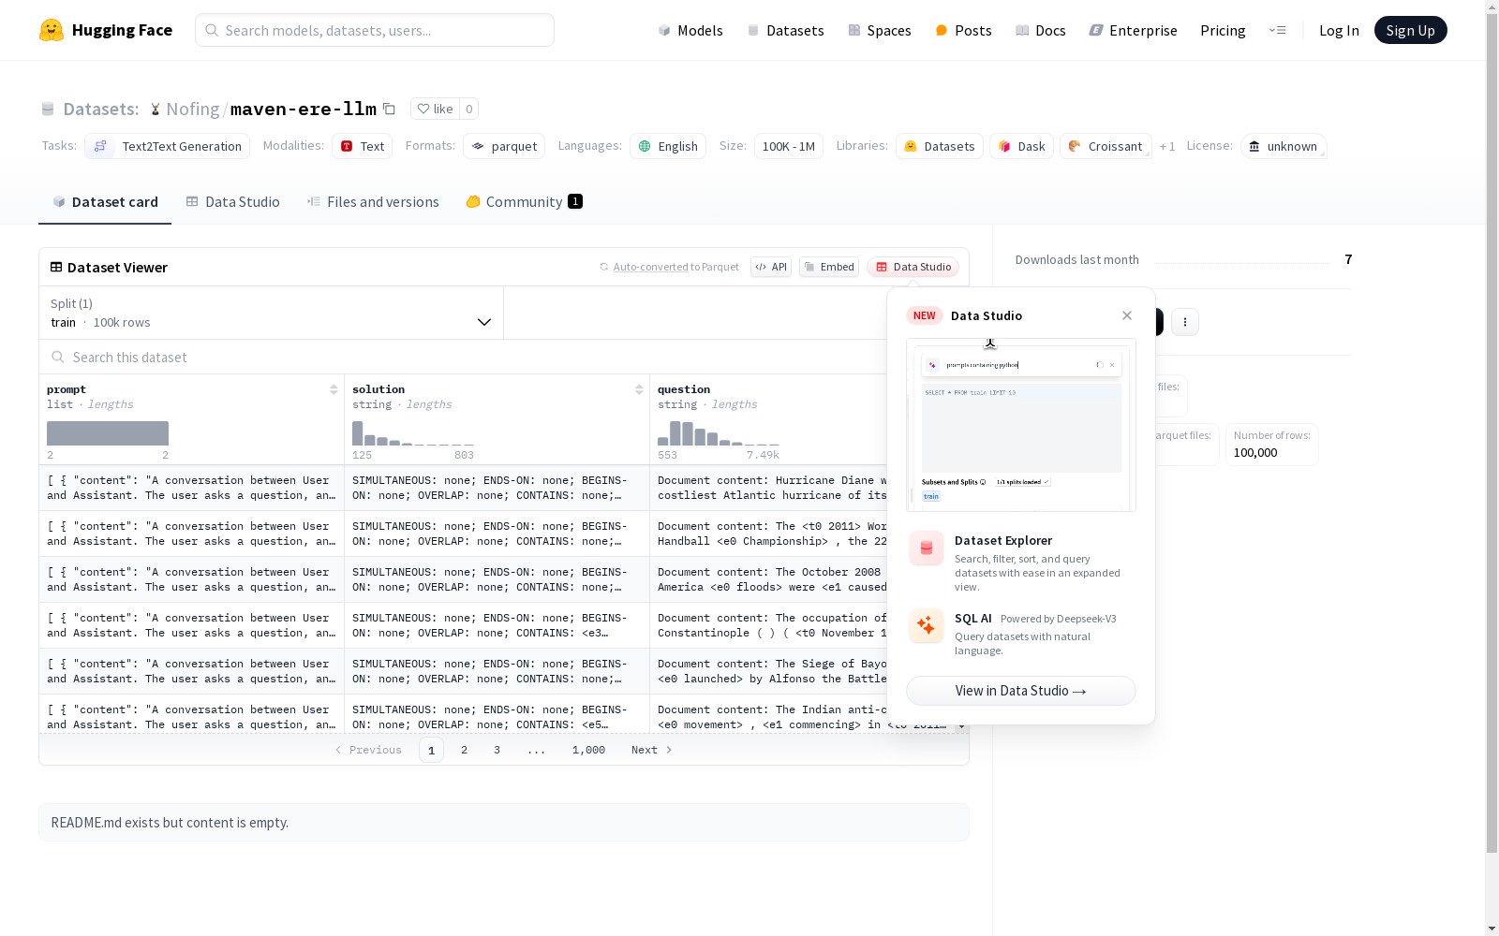Open the API button in Dataset Viewer
The width and height of the screenshot is (1499, 936).
771,267
